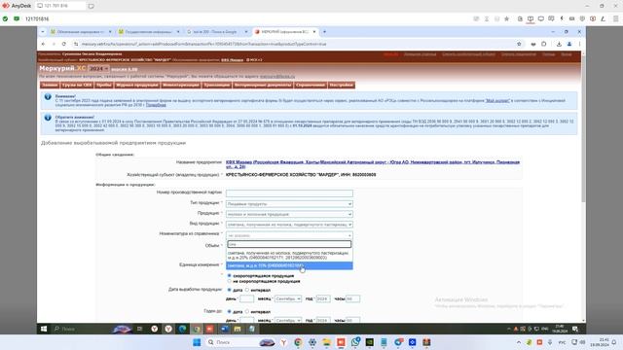The height and width of the screenshot is (350, 623).
Task: Click the info icon beside Обратите внимание
Action: (x=48, y=118)
